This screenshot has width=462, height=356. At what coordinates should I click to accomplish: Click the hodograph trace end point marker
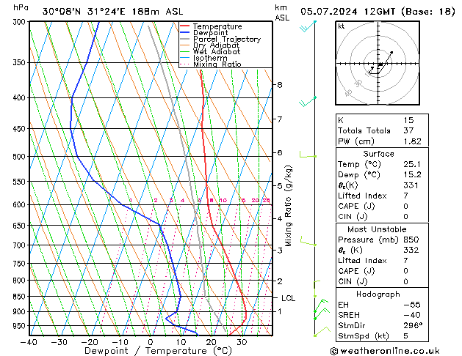[x=391, y=52]
